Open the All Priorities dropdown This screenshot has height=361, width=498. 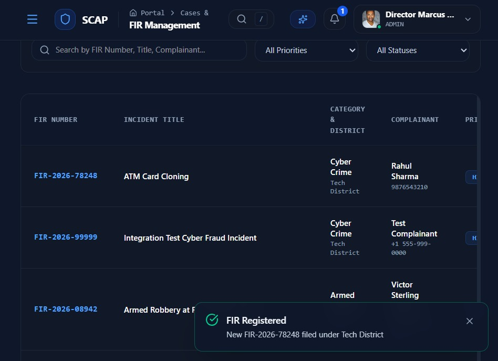[306, 50]
